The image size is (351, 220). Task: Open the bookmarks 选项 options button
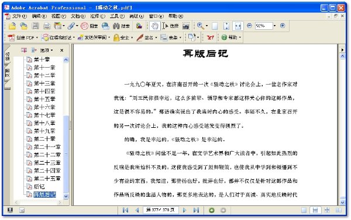coord(46,50)
